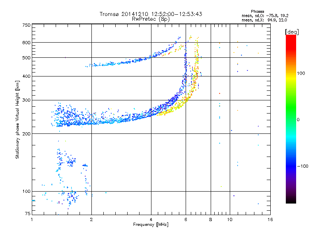Screen dimensions: 318x239
Task: Click the '400' y-axis tick label
Action: point(26,76)
